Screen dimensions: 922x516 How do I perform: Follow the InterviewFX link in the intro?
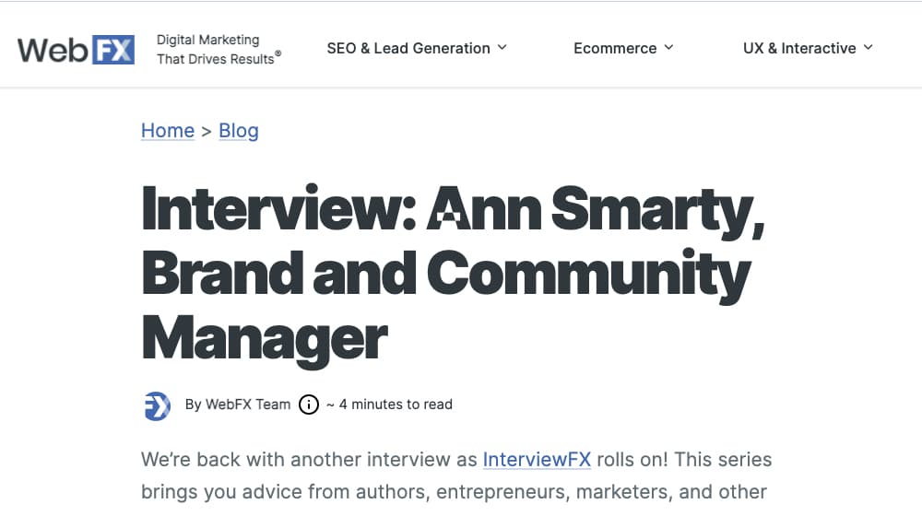click(537, 459)
